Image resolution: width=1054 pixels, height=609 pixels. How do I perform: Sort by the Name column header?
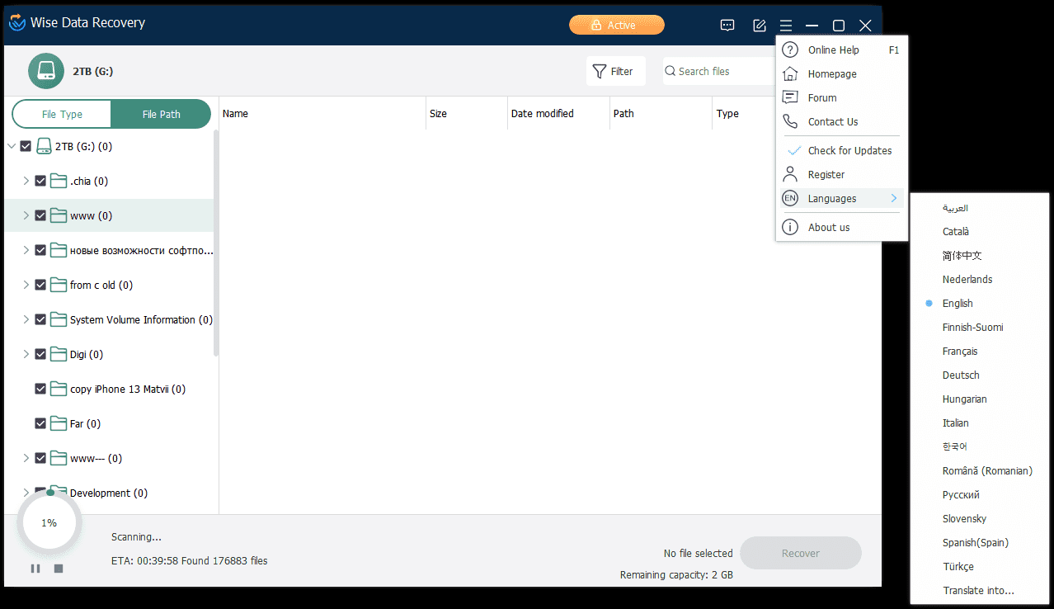(322, 114)
